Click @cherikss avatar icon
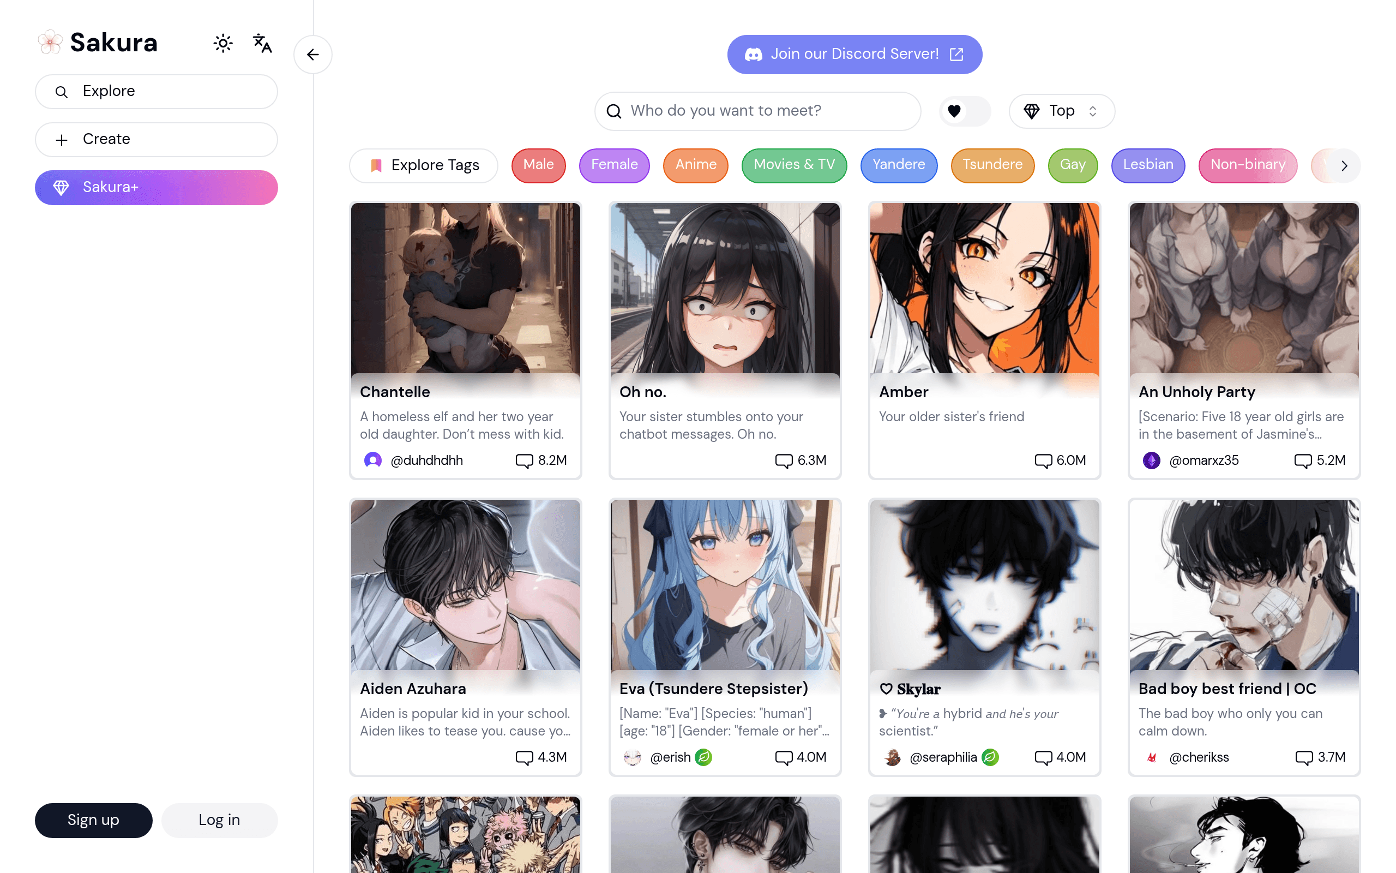1396x873 pixels. coord(1151,757)
